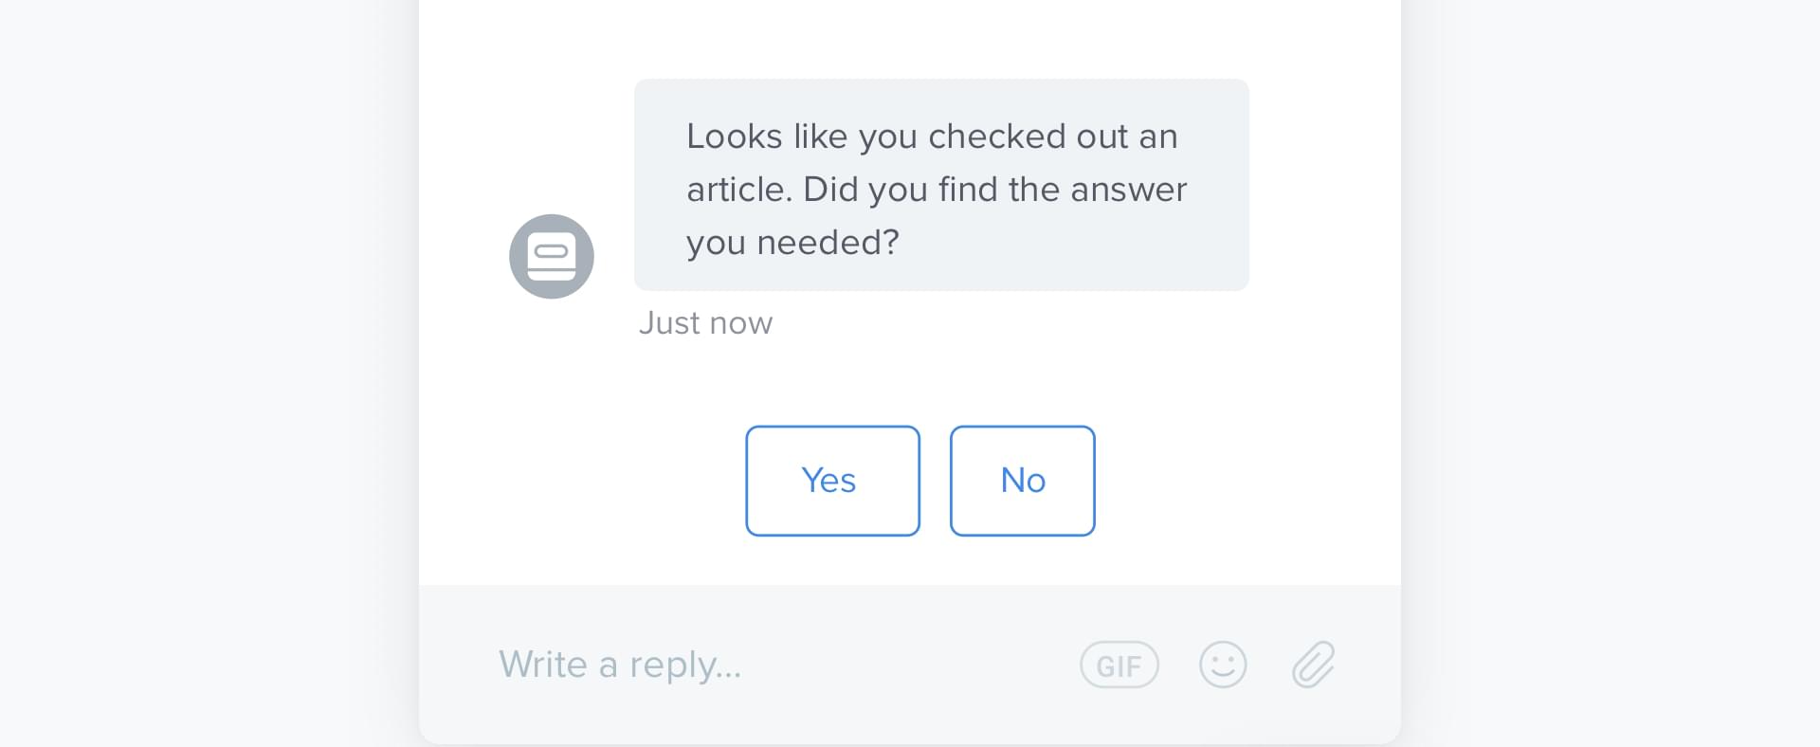Confirm the article helped with Yes
Image resolution: width=1820 pixels, height=747 pixels.
tap(832, 481)
